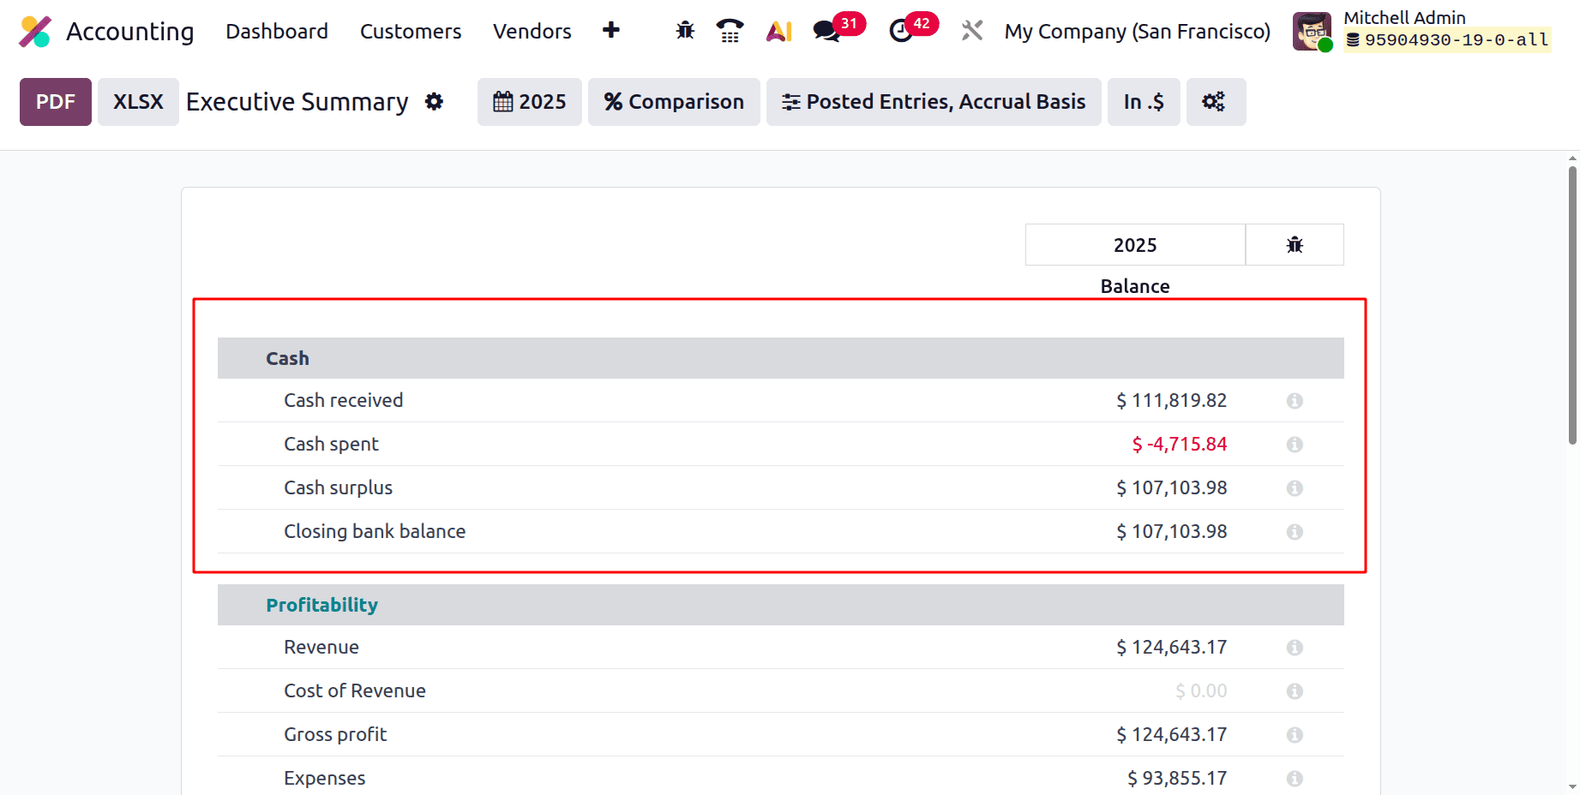Show info tooltip for Cash received
Screen dimensions: 1580x795
[x=1295, y=400]
